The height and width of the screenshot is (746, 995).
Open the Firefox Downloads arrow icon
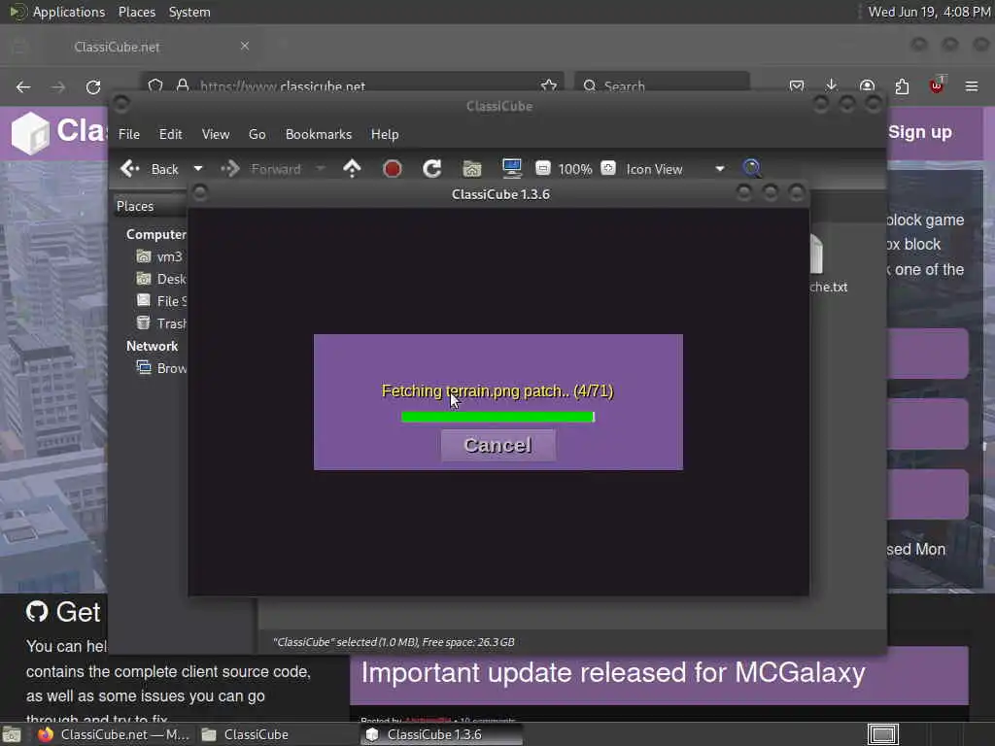coord(832,85)
